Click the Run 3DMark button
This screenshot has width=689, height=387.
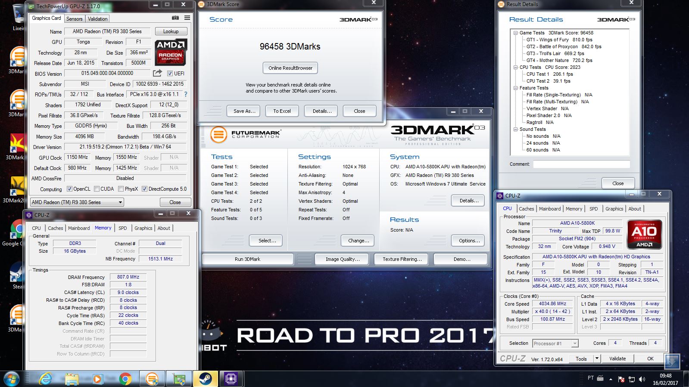(247, 259)
